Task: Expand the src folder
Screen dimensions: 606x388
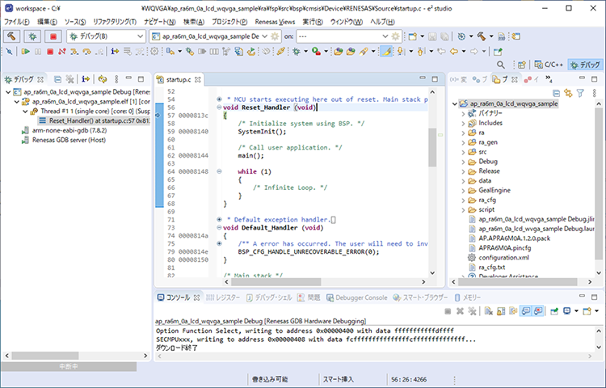Action: coord(463,152)
